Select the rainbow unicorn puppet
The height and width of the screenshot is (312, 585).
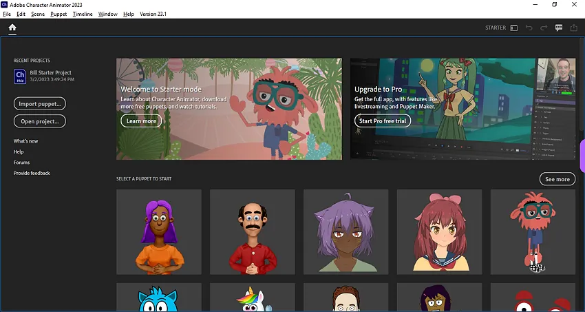click(x=253, y=297)
